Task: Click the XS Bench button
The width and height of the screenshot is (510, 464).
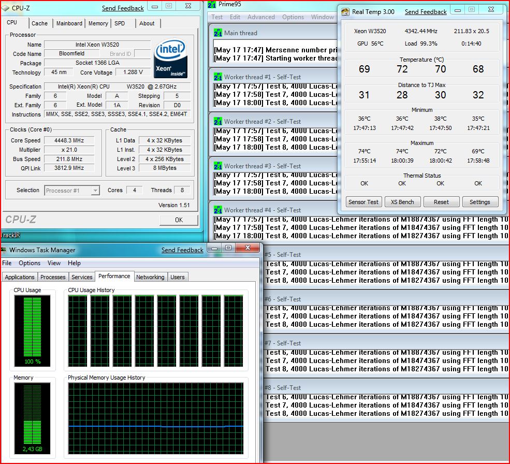Action: [402, 202]
